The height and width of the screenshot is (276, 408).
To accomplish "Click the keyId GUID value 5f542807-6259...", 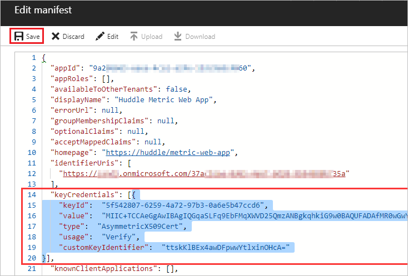I will (183, 205).
